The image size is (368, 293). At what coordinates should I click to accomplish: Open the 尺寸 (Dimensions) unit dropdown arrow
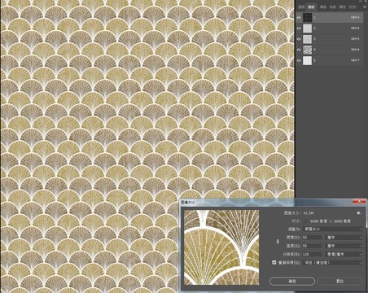pyautogui.click(x=306, y=221)
